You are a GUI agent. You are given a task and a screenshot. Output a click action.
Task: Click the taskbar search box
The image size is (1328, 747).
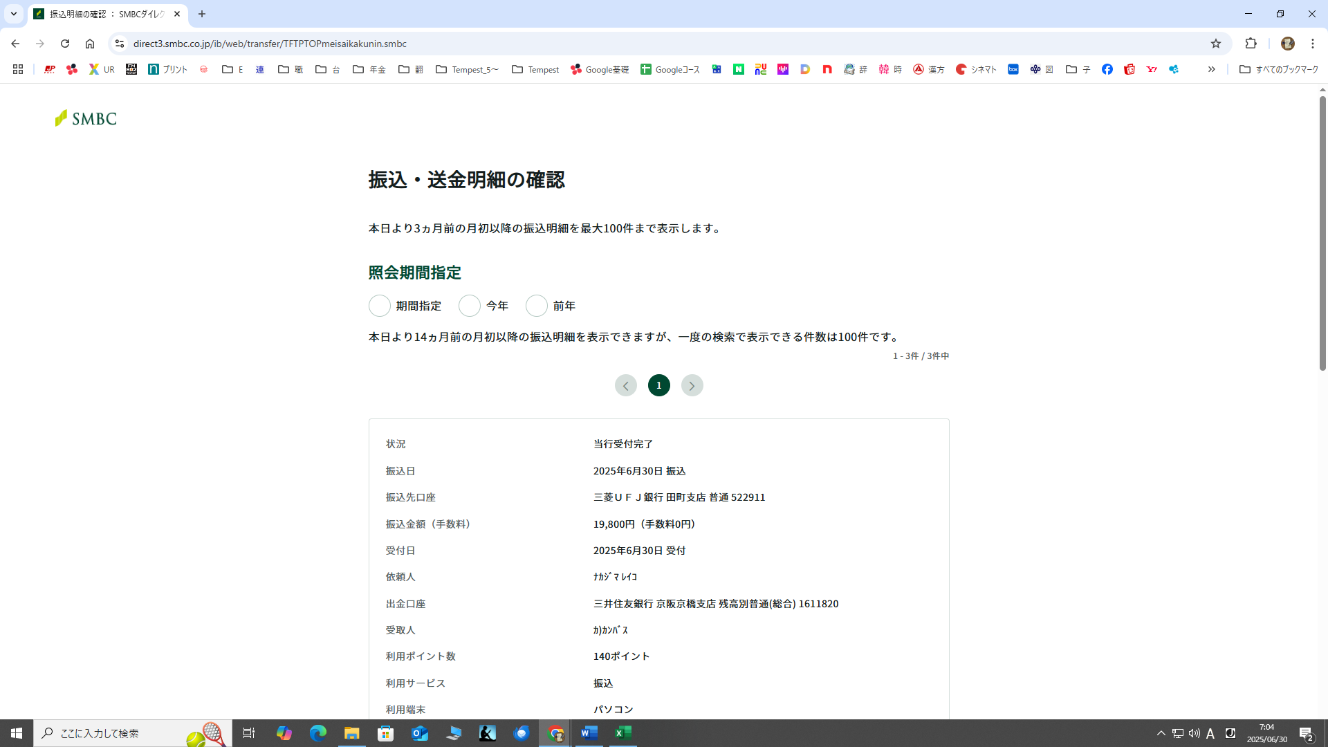[x=133, y=733]
